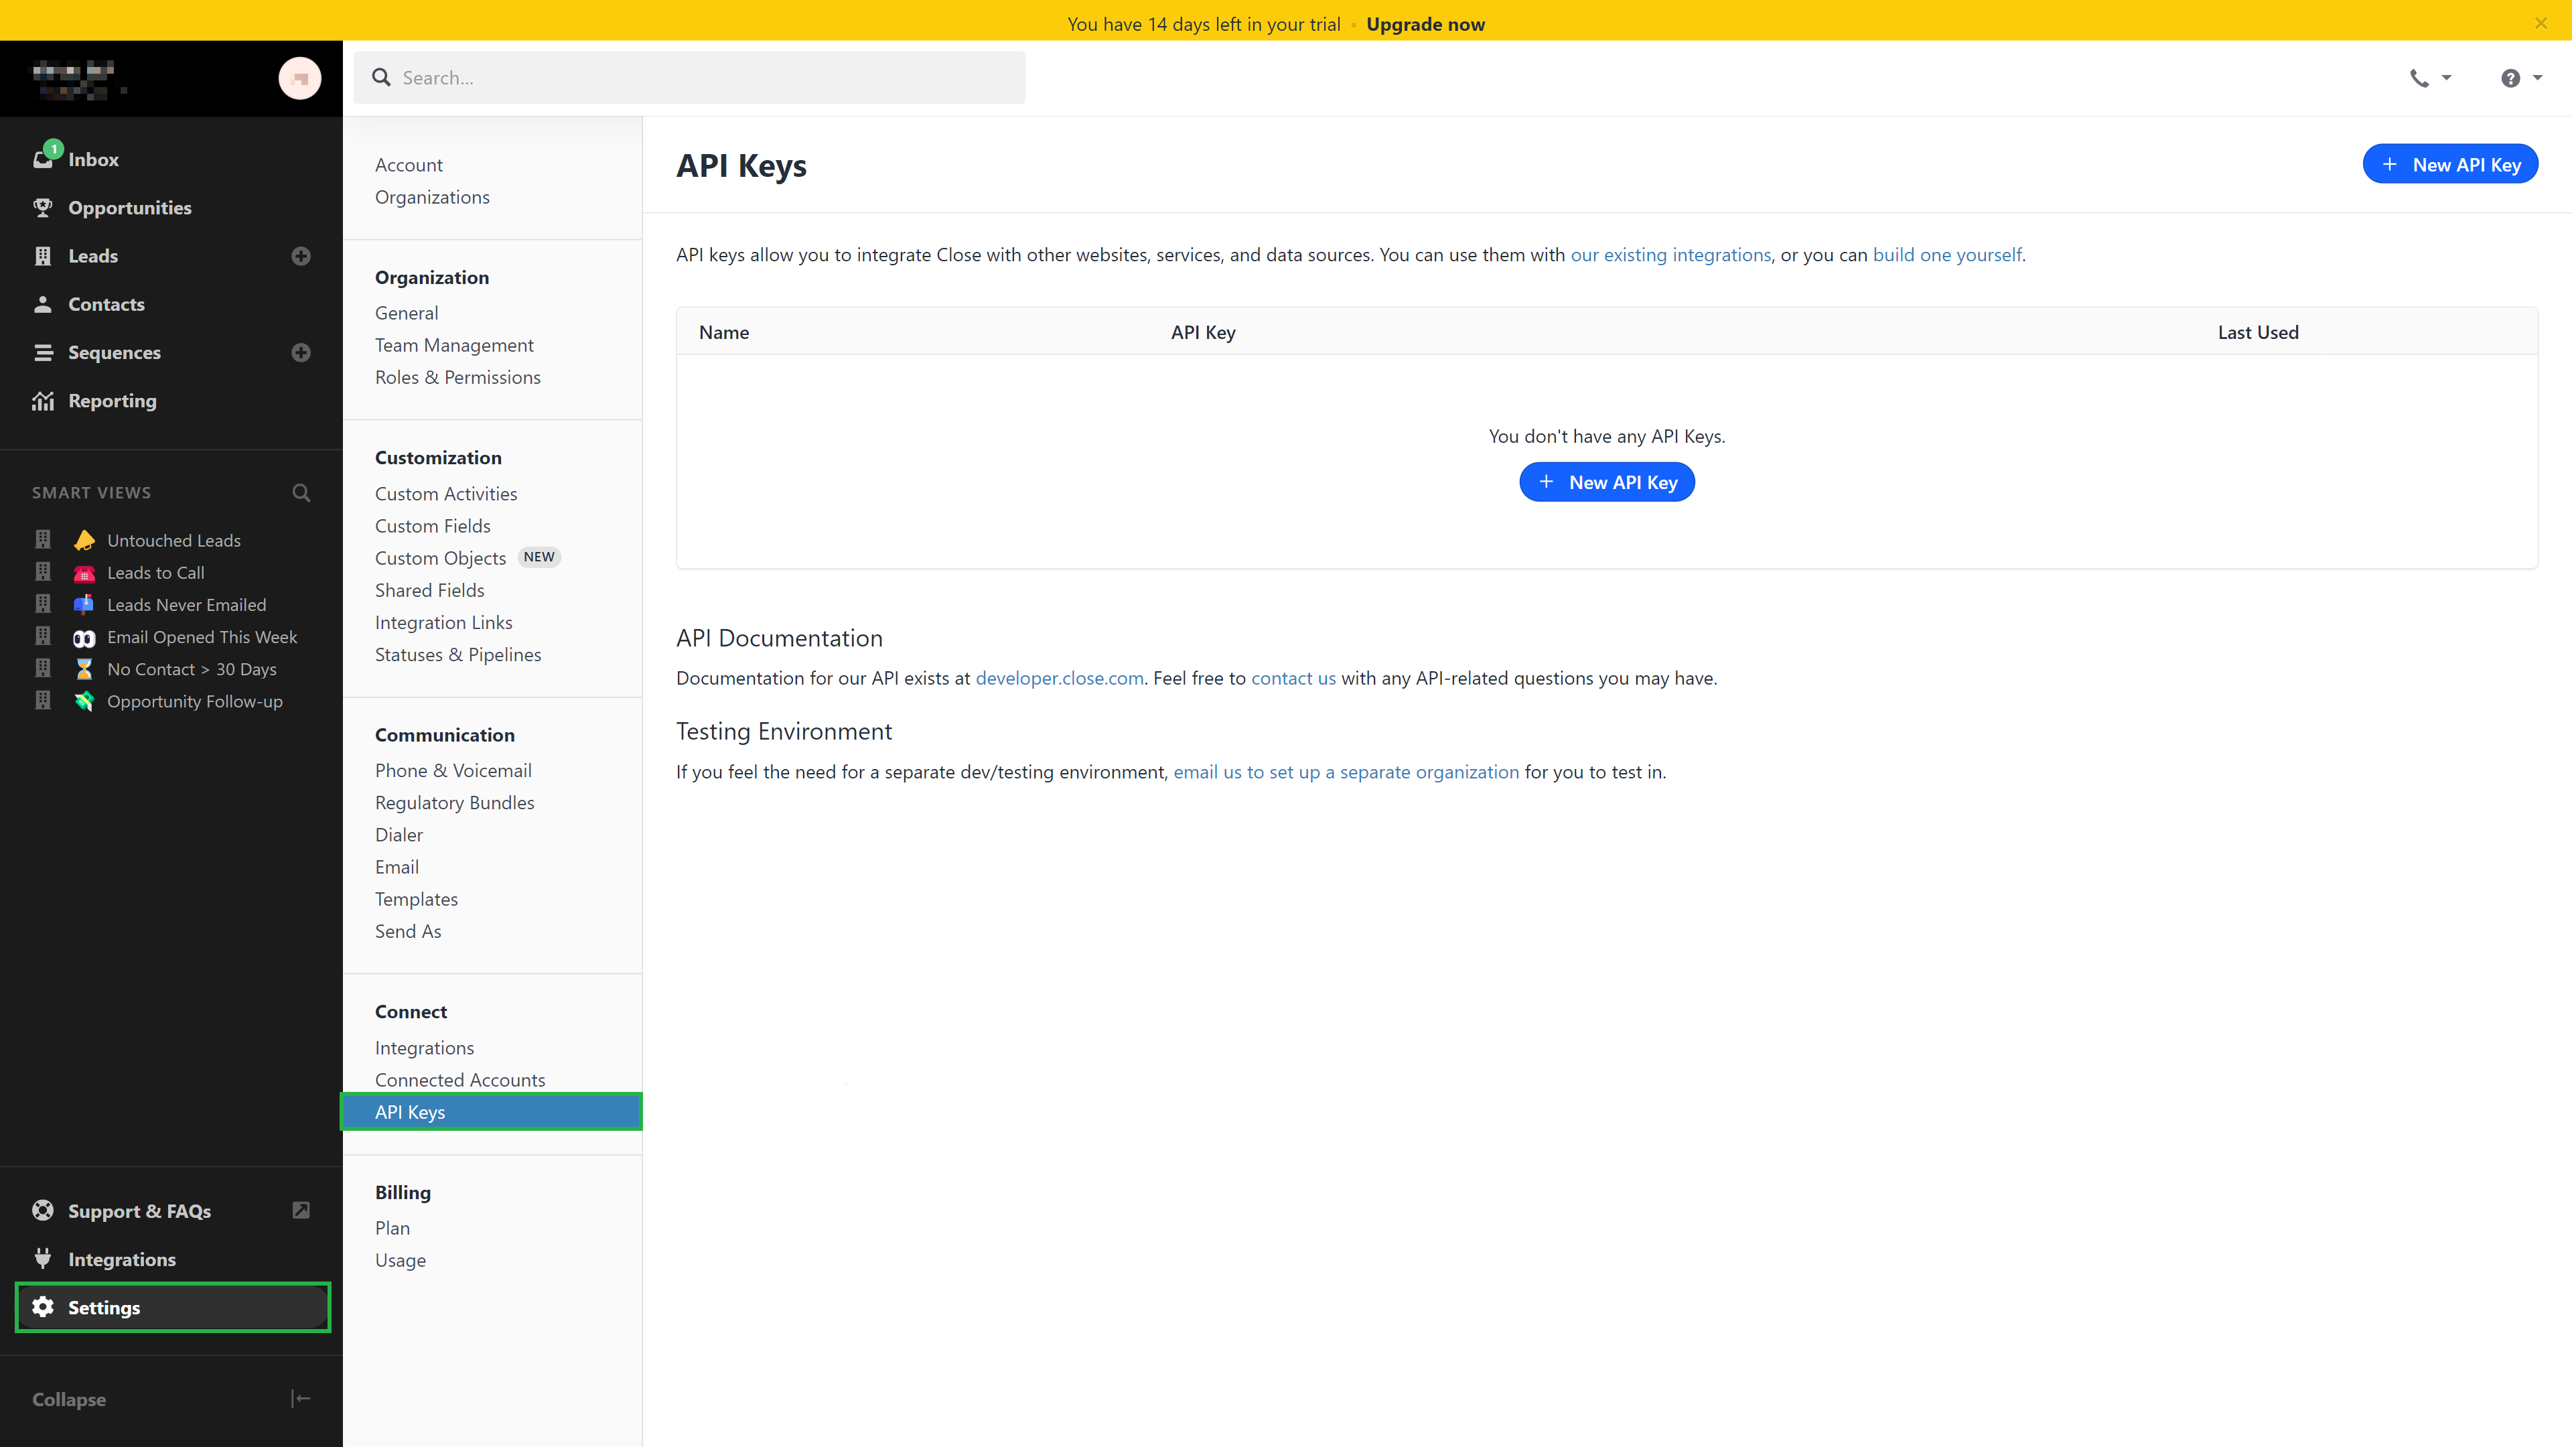This screenshot has width=2572, height=1447.
Task: Open the No Contact > 30 Days smart view
Action: [x=192, y=669]
